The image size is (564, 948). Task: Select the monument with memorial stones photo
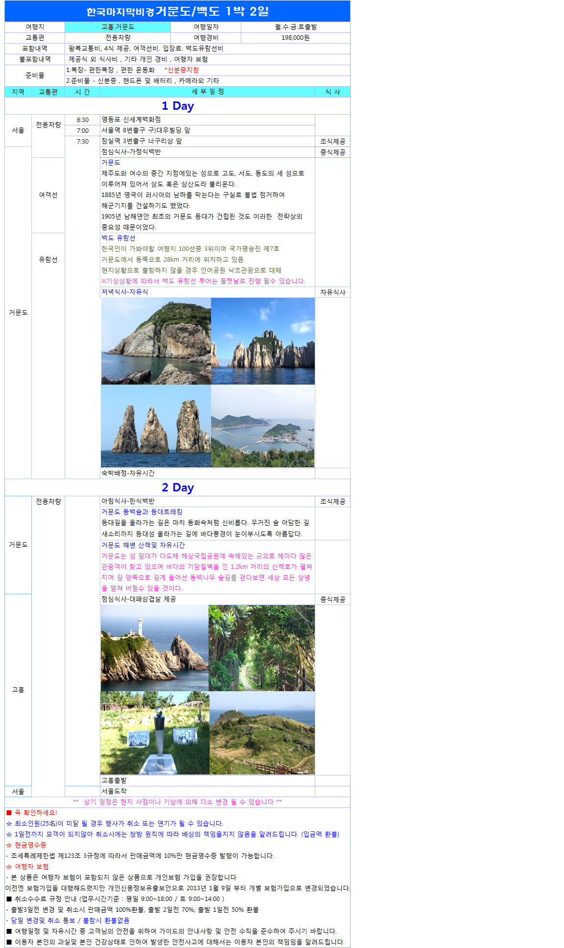(155, 733)
